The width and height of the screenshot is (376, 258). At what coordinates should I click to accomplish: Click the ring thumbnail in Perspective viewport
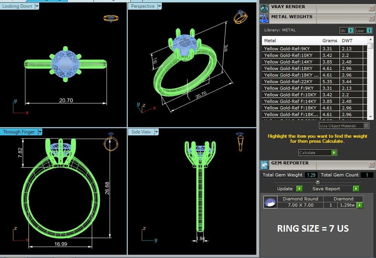pos(240,17)
